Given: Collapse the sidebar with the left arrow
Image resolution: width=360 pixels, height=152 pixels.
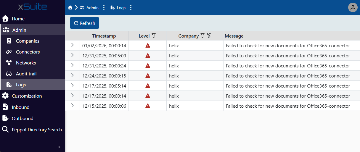Looking at the screenshot, I should pyautogui.click(x=60, y=147).
